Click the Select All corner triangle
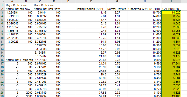This screenshot has width=187, height=97. click(3, 2)
